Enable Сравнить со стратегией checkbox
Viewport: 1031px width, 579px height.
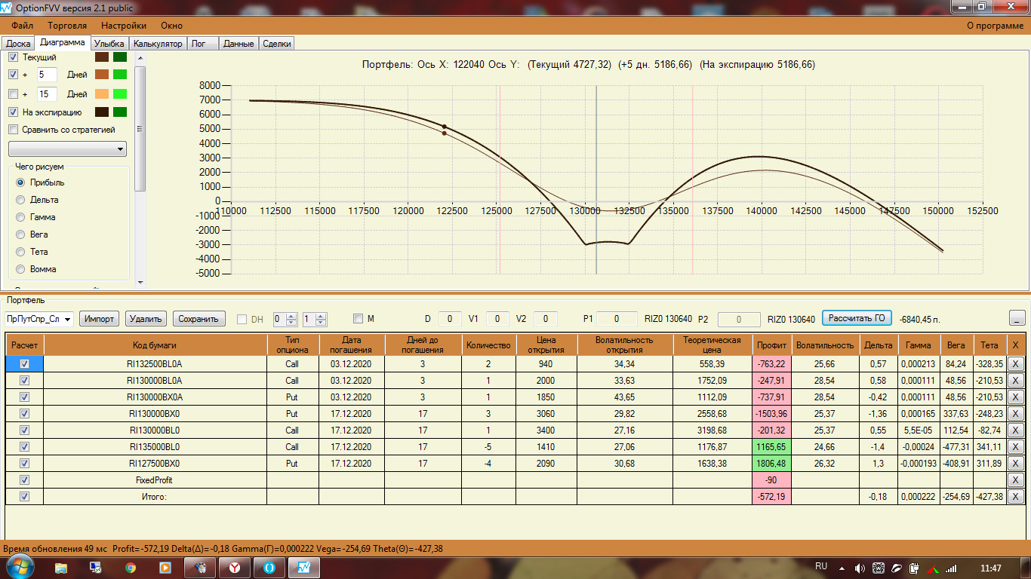13,130
